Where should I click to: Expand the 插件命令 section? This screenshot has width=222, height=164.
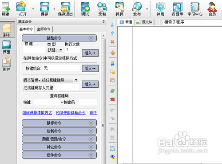(x=59, y=155)
